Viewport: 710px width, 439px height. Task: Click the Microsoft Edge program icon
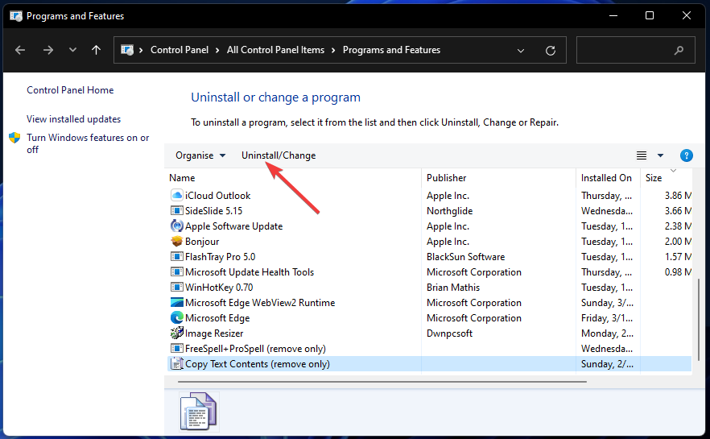click(x=177, y=318)
